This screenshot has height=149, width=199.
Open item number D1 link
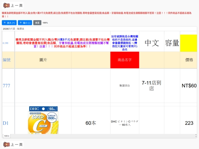[x=6, y=123]
